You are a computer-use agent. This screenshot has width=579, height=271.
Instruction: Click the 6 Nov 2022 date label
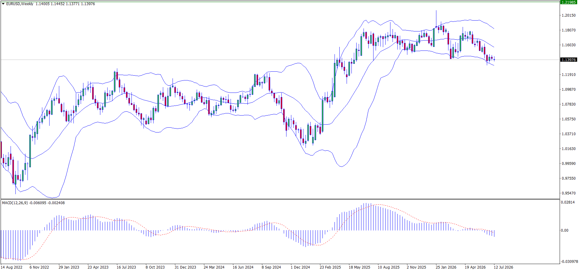click(39, 267)
